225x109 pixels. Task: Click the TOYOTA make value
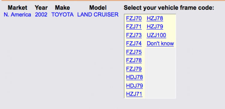(62, 15)
